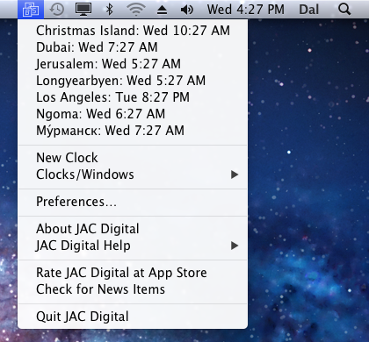Click the Wi-Fi status icon

136,10
